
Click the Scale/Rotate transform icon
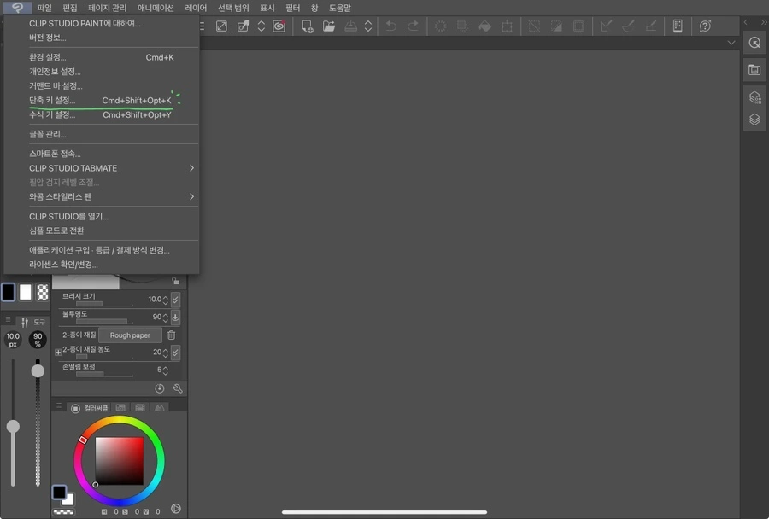point(507,26)
